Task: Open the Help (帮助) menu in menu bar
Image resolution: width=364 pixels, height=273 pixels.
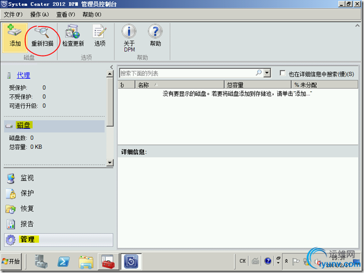Action: [92, 14]
